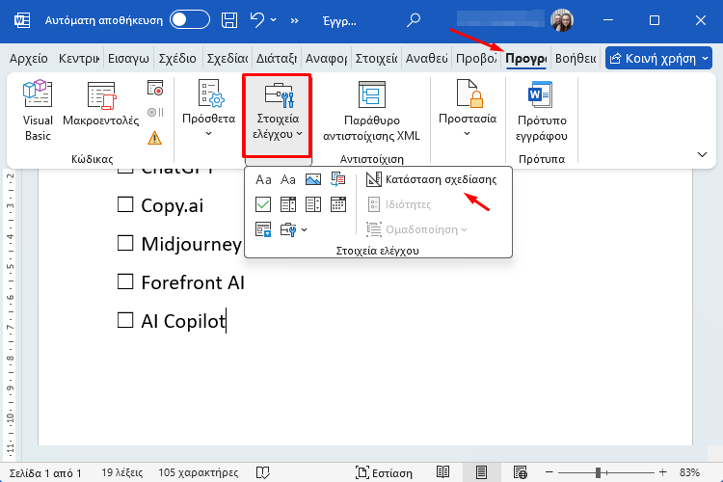The height and width of the screenshot is (482, 723).
Task: Open the Πρόσθετα add-ins menu
Action: pyautogui.click(x=209, y=109)
